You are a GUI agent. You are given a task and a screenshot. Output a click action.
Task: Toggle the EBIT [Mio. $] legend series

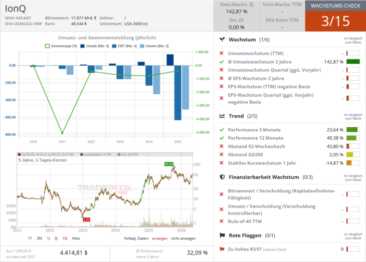tap(124, 46)
